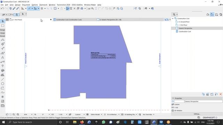The height and width of the screenshot is (125, 223).
Task: Open the Document group in the toolbox
Action: pyautogui.click(x=2, y=36)
